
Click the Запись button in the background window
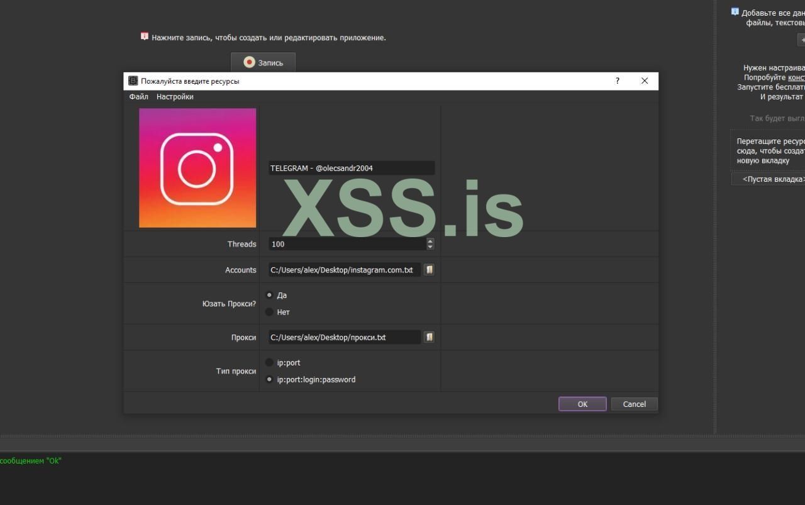click(263, 62)
